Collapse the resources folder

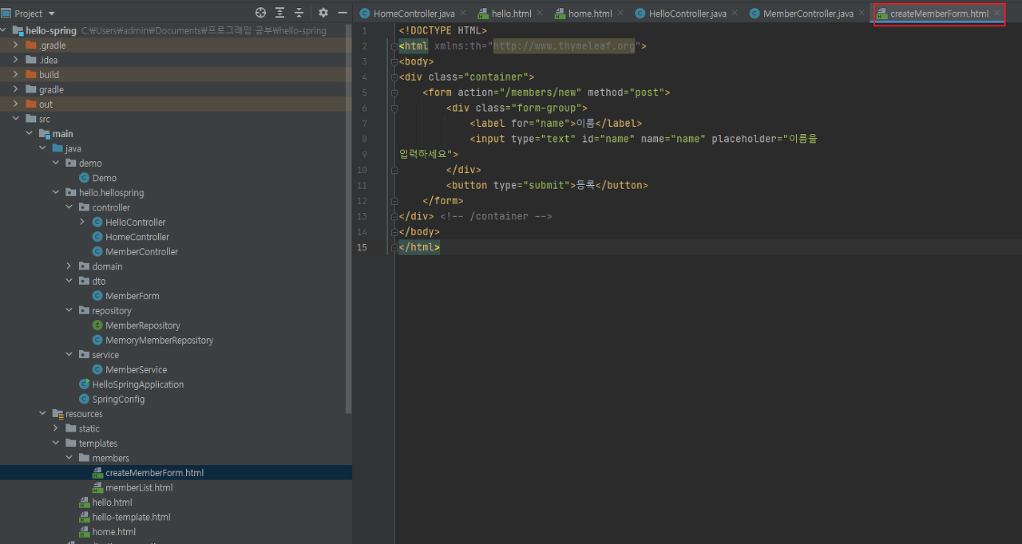[x=42, y=414]
